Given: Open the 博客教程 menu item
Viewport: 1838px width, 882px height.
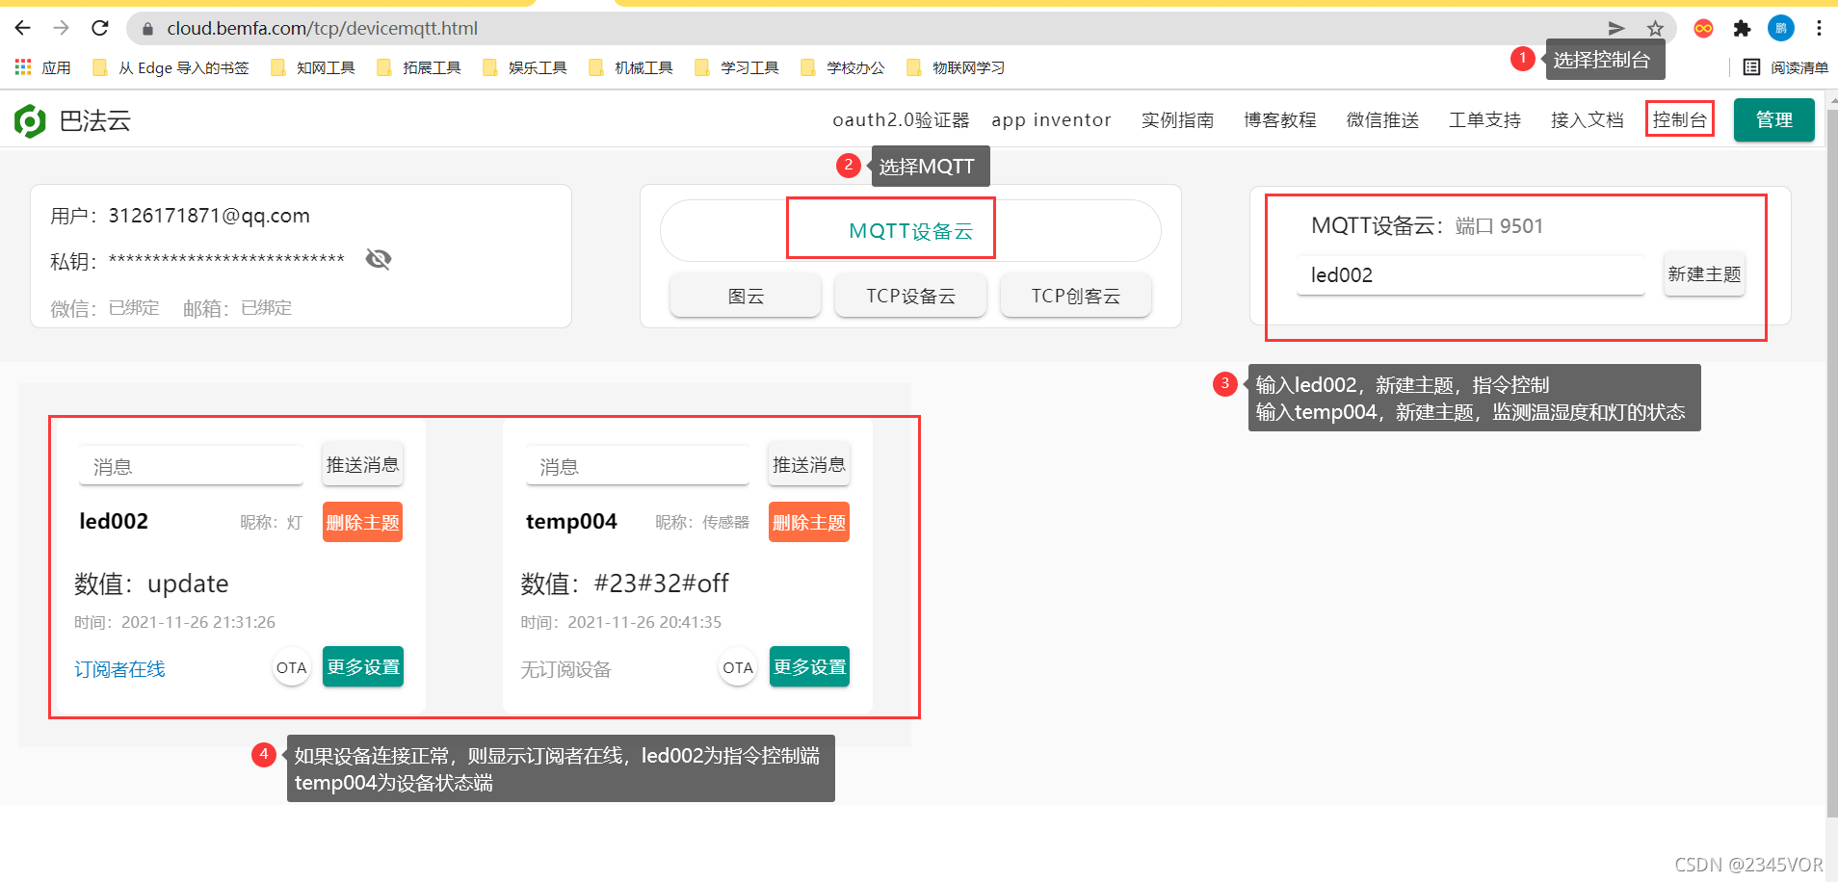Looking at the screenshot, I should click(1279, 120).
